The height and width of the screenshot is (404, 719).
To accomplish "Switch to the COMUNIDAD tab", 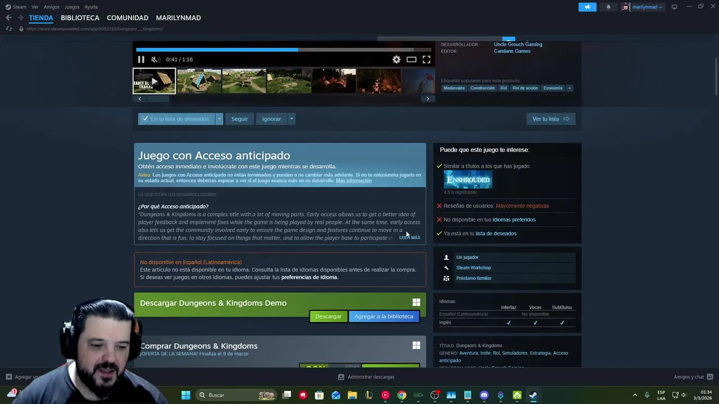I will [x=128, y=18].
